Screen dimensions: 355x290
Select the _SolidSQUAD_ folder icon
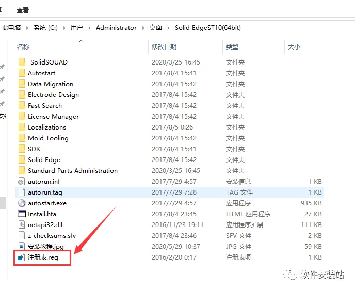[22, 62]
